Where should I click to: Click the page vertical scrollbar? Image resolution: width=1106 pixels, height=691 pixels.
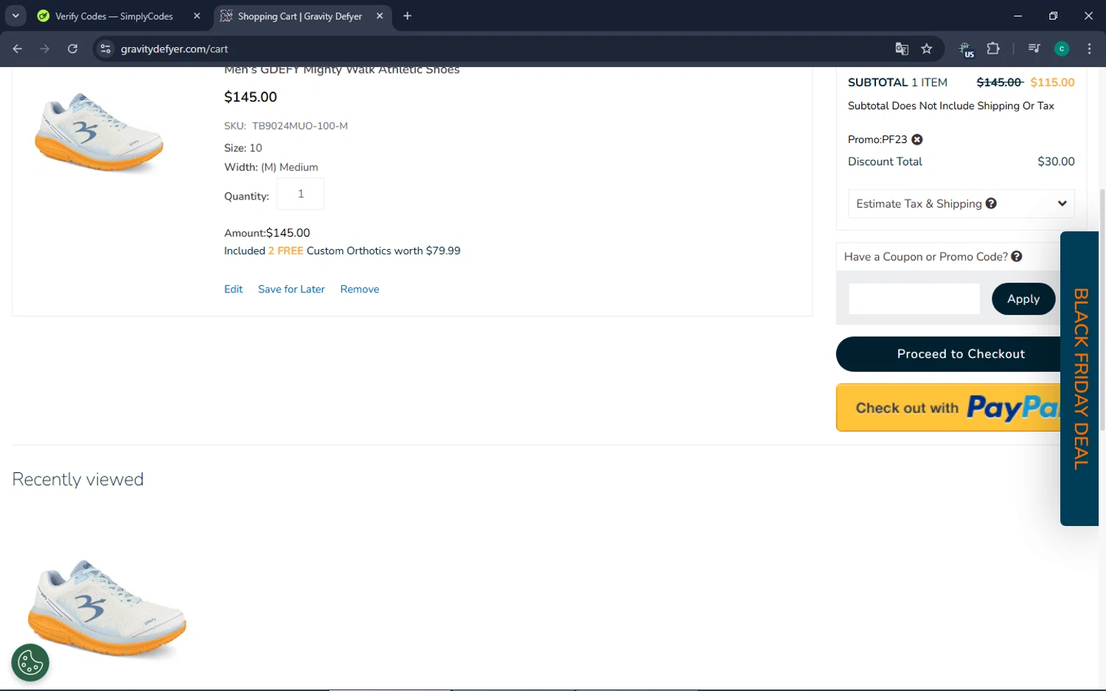coord(1102,309)
